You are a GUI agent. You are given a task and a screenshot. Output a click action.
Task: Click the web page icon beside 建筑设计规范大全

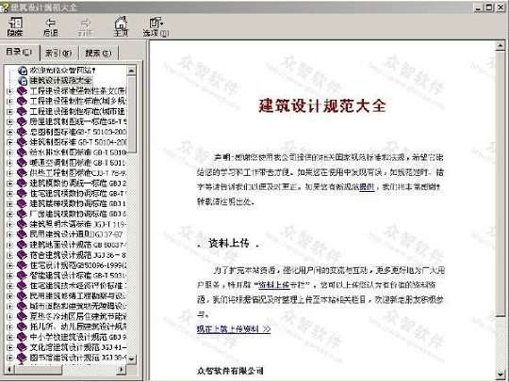pos(23,80)
